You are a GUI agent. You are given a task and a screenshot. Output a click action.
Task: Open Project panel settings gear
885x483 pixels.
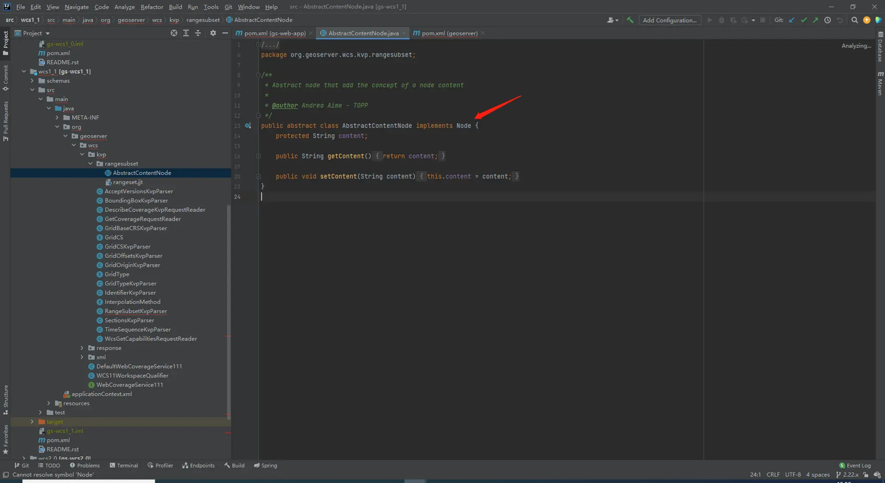coord(213,33)
